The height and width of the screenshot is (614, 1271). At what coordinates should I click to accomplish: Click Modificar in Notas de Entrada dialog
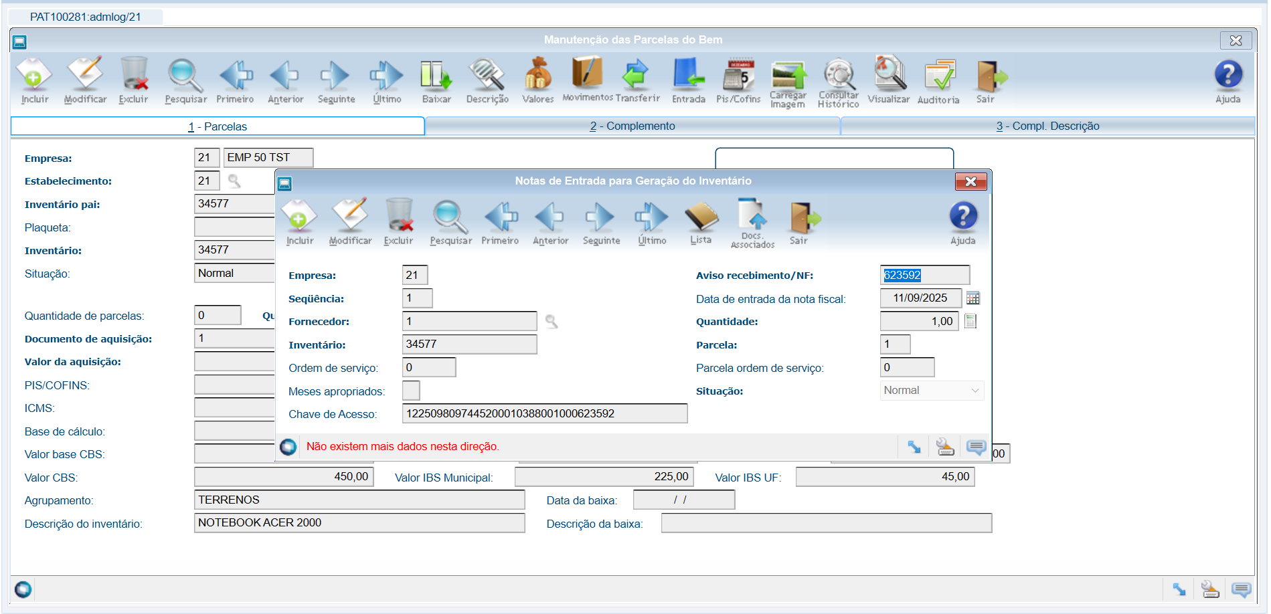(350, 222)
